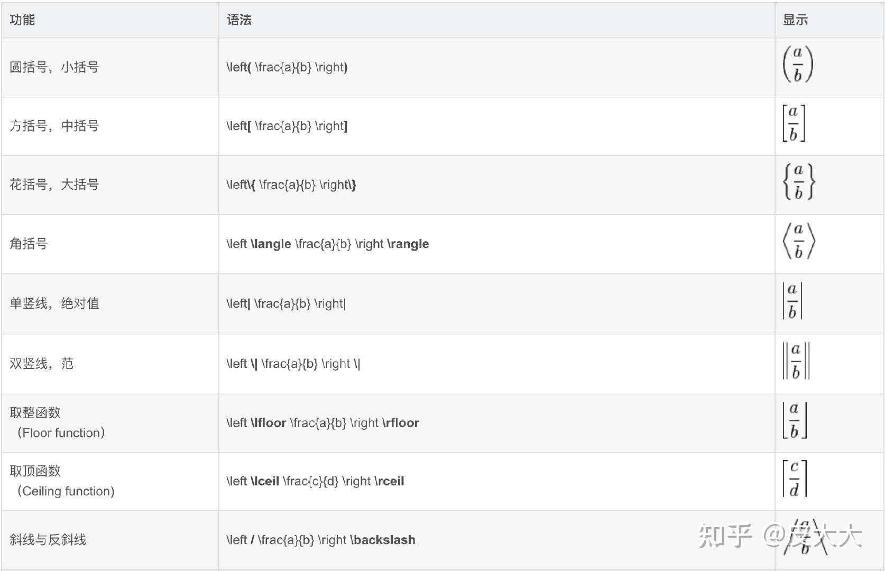Click the 花括号，大括号 label
The image size is (885, 571).
click(x=54, y=185)
